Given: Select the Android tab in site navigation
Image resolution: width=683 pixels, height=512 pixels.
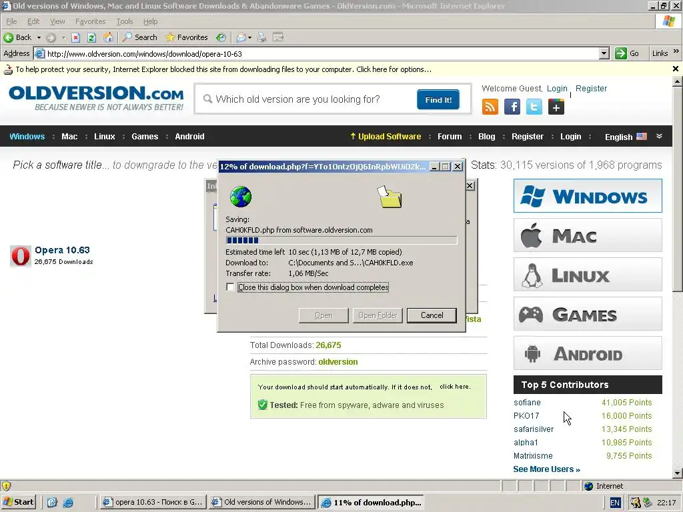Looking at the screenshot, I should point(189,136).
